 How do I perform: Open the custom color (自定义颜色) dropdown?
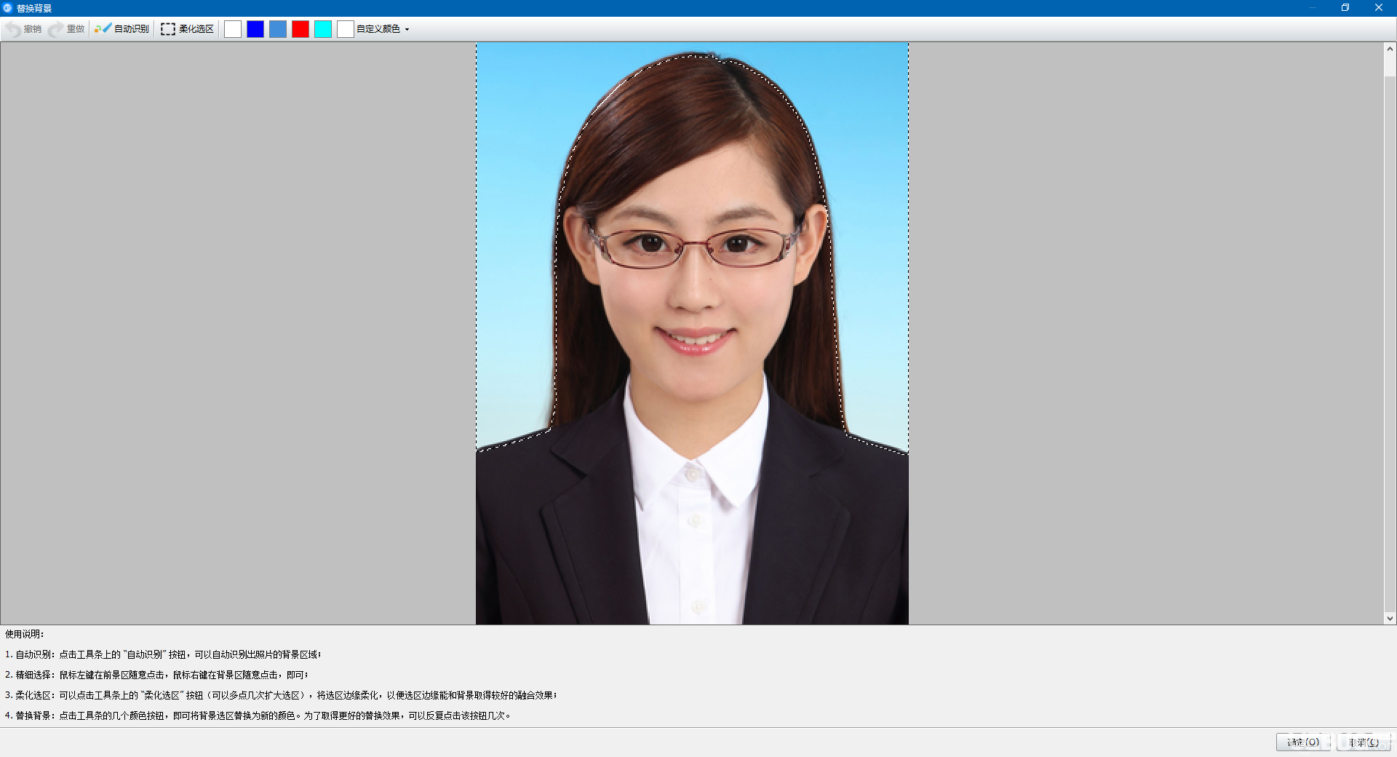click(x=383, y=29)
